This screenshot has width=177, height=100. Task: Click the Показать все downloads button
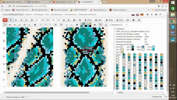[x=157, y=97]
